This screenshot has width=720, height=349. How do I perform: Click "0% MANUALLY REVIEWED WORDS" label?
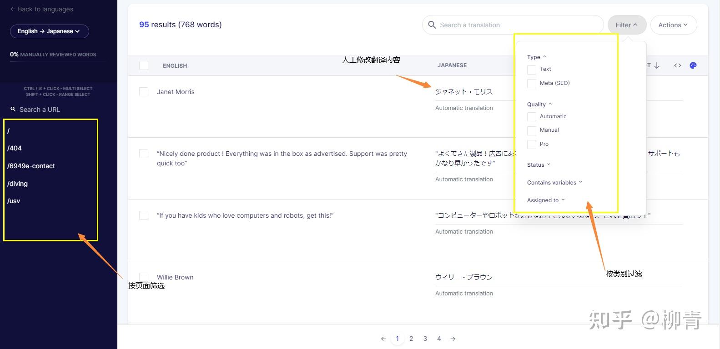click(53, 55)
